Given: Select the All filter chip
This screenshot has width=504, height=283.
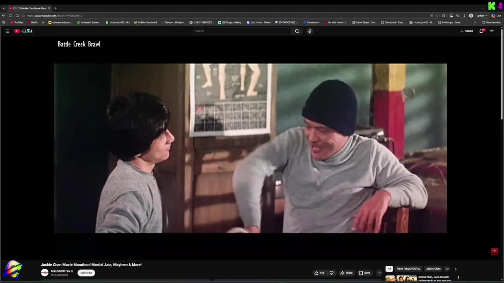Looking at the screenshot, I should click(x=389, y=269).
